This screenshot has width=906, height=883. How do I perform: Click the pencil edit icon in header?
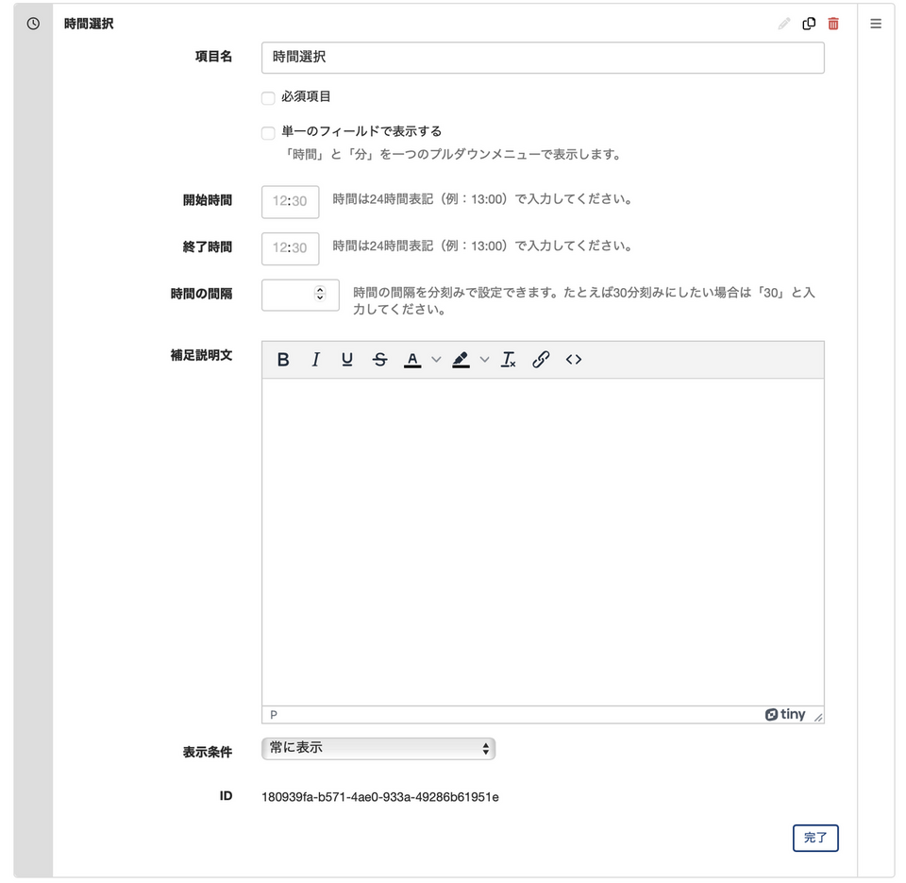(x=784, y=24)
